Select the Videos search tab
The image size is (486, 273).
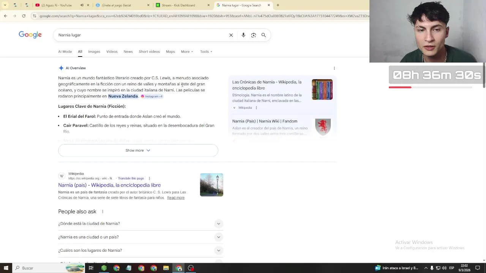(x=112, y=52)
